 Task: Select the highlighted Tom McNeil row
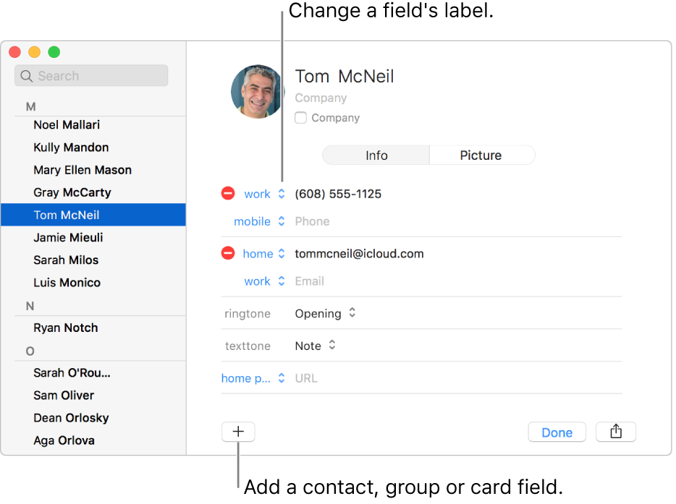click(x=93, y=215)
